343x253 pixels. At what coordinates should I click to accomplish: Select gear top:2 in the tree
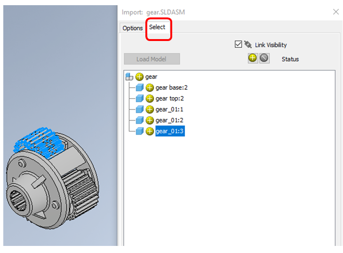169,98
